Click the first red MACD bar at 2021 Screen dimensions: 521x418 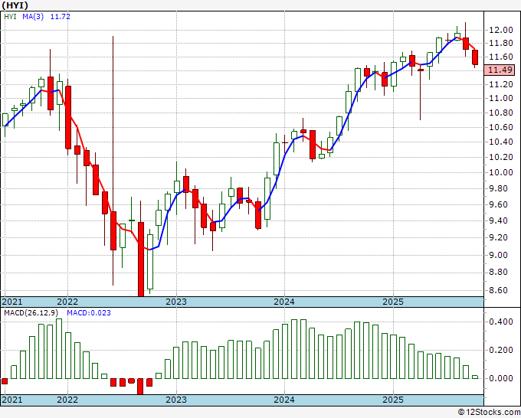click(x=5, y=381)
